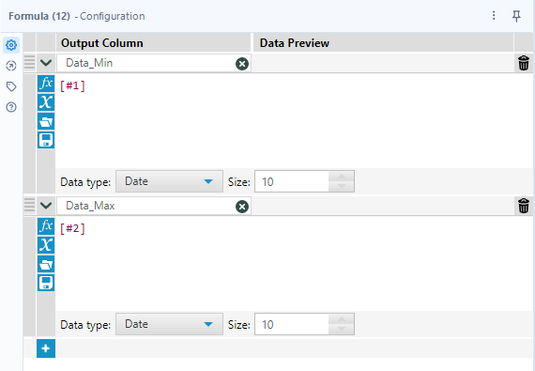535x371 pixels.
Task: Grab the Data_Min reorder handle
Action: tap(30, 63)
